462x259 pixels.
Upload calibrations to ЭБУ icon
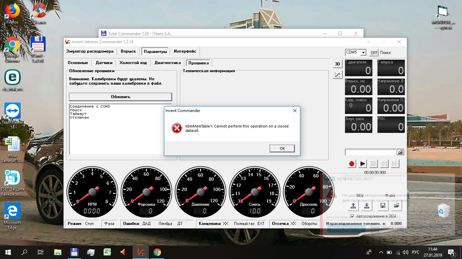(x=353, y=205)
